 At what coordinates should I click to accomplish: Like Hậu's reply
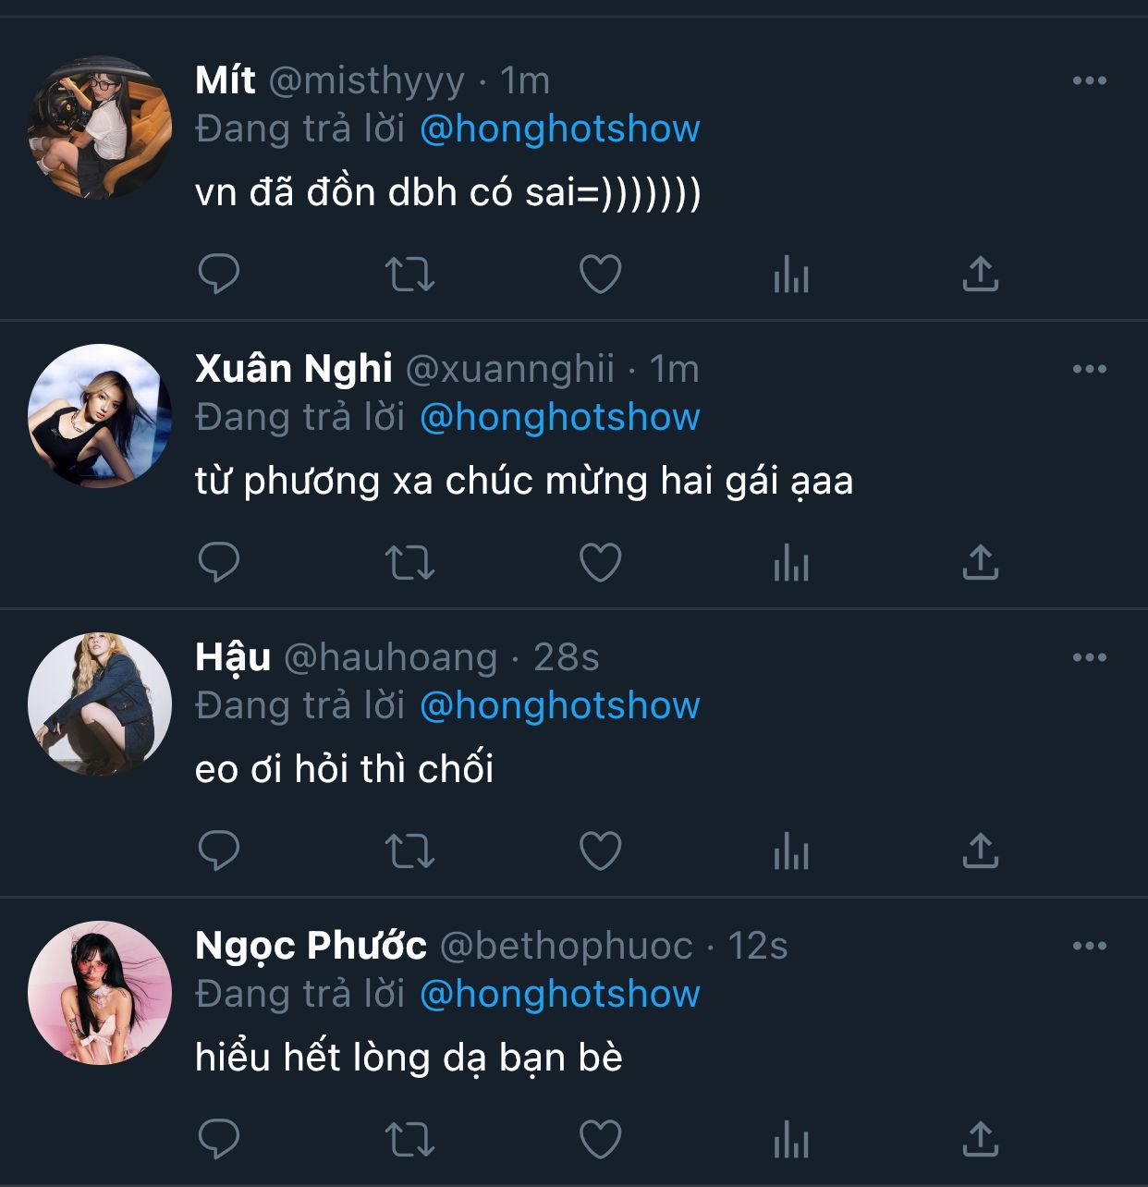[x=600, y=851]
